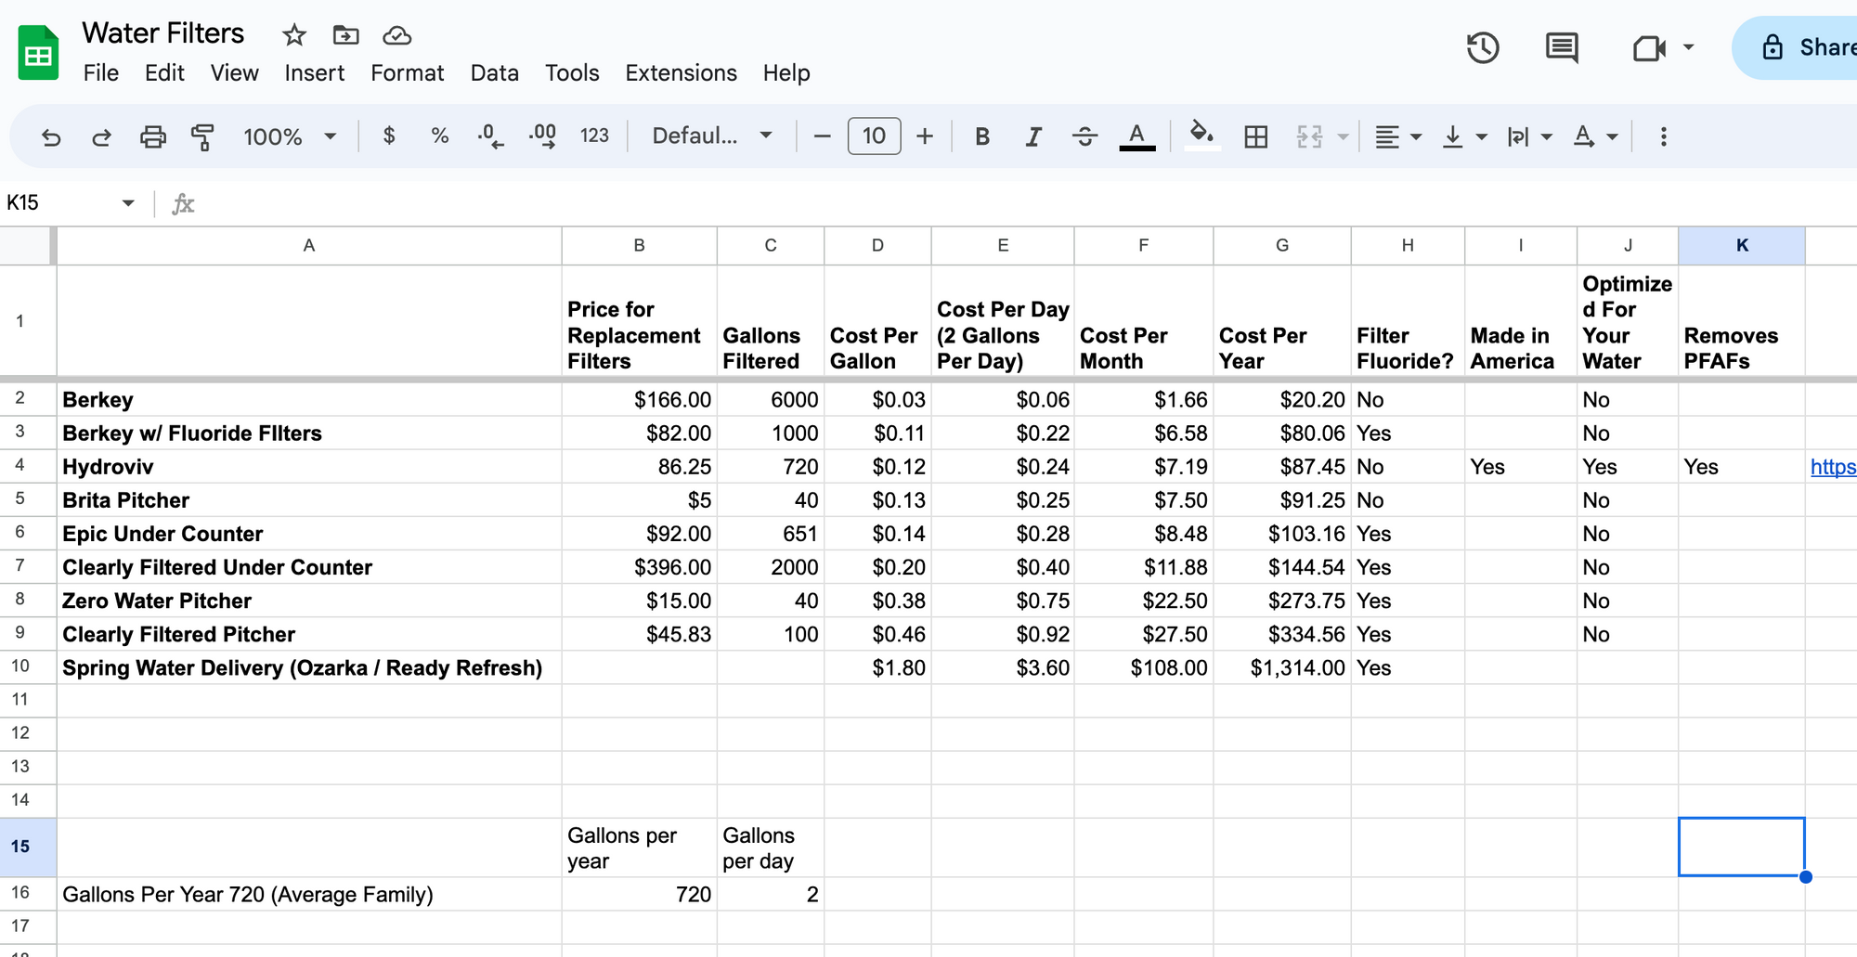Open the Extensions menu
The image size is (1857, 957).
(x=681, y=73)
